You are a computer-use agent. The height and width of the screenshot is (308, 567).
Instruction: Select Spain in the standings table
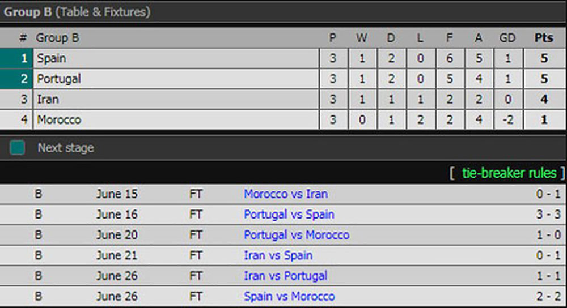point(52,58)
